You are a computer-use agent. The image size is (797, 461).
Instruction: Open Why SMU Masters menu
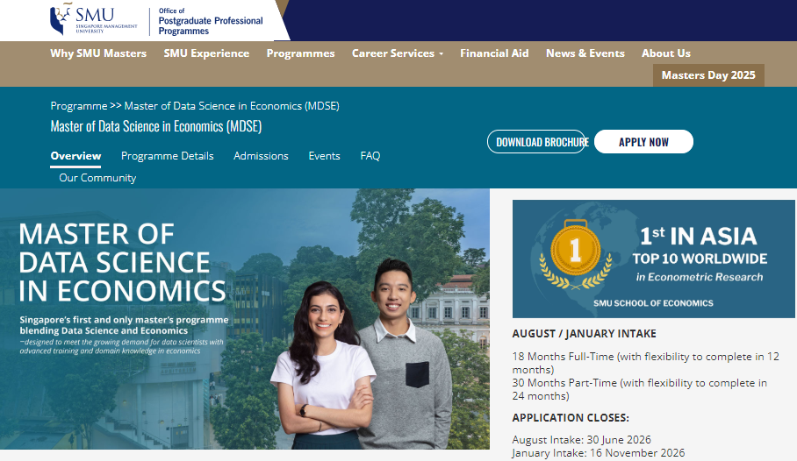click(98, 53)
